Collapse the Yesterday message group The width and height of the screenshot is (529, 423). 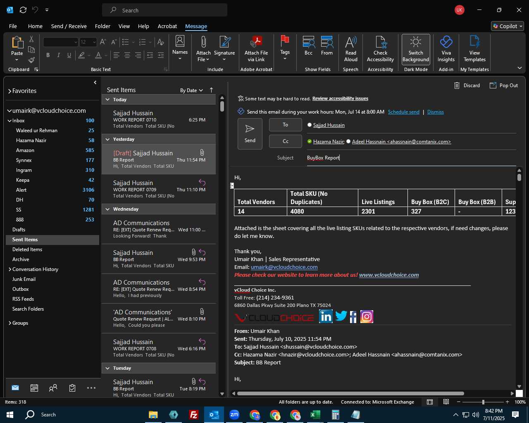coord(107,139)
